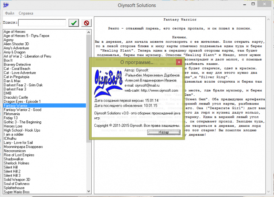Click the app icon in the title bar
Screen dimensions: 274x197
(5, 5)
